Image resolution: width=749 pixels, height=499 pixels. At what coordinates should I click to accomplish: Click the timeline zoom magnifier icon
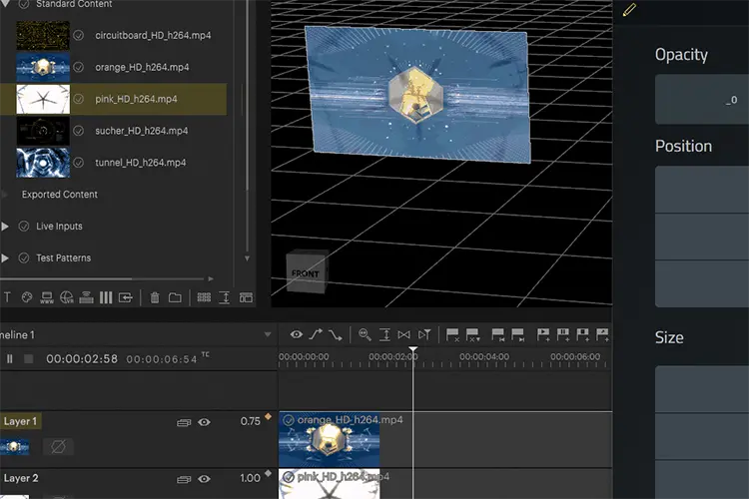365,334
